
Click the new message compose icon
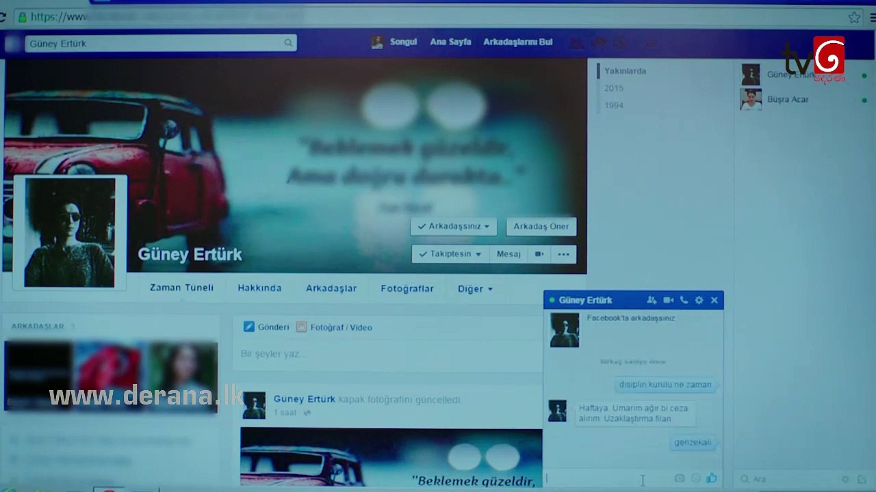pos(862,480)
